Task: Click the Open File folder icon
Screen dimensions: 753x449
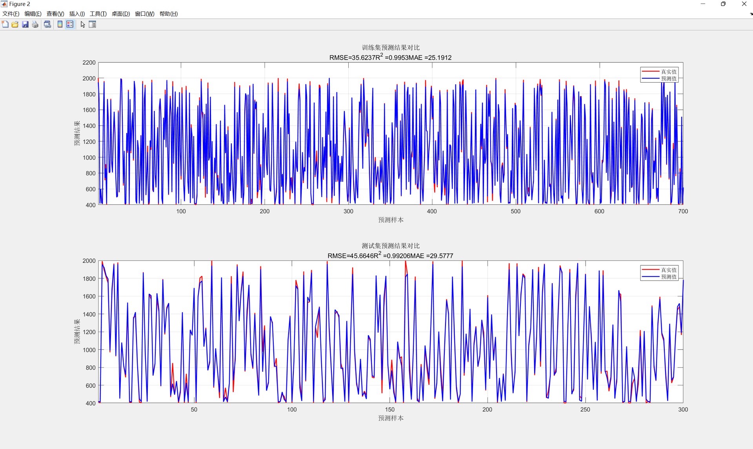Action: (x=15, y=24)
